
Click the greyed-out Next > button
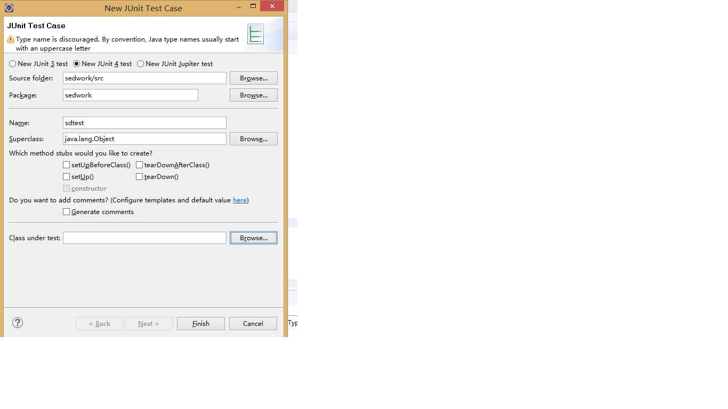[149, 324]
